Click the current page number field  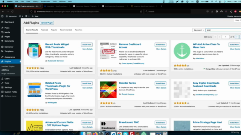(226, 37)
